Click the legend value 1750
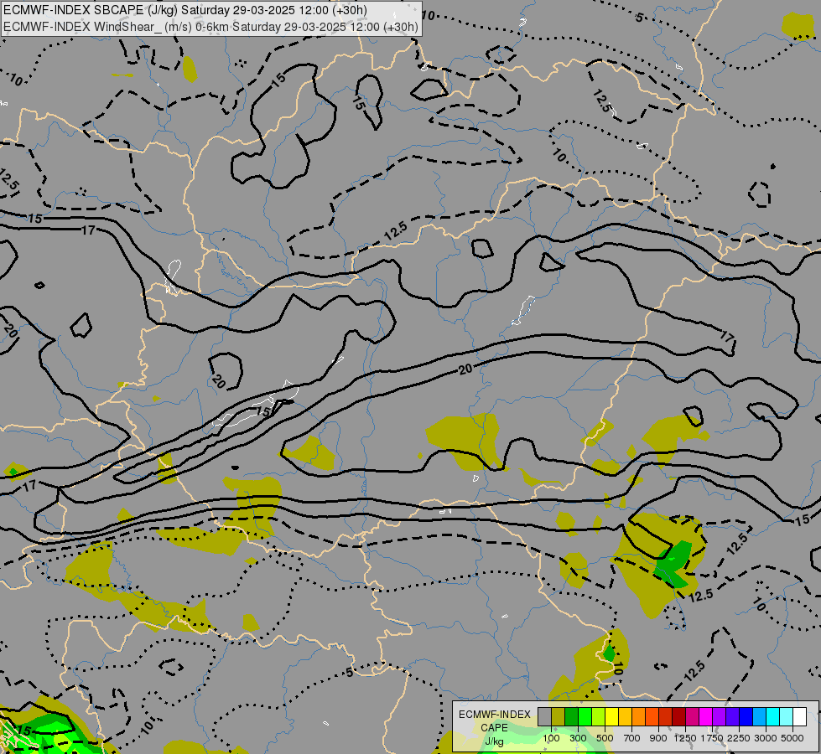Image resolution: width=821 pixels, height=754 pixels. (x=712, y=738)
